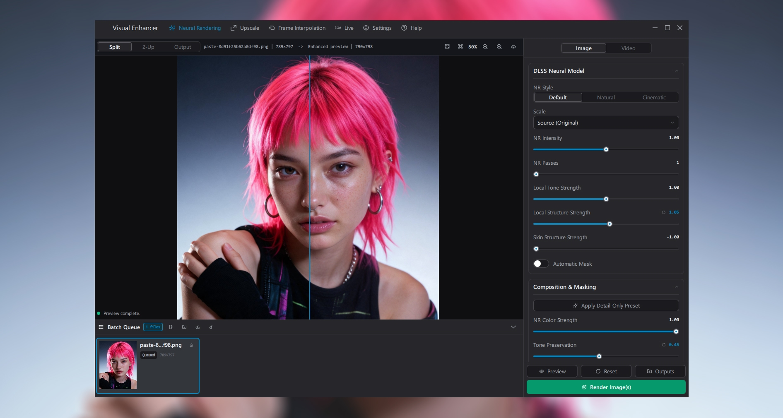Select the Split view mode

115,47
